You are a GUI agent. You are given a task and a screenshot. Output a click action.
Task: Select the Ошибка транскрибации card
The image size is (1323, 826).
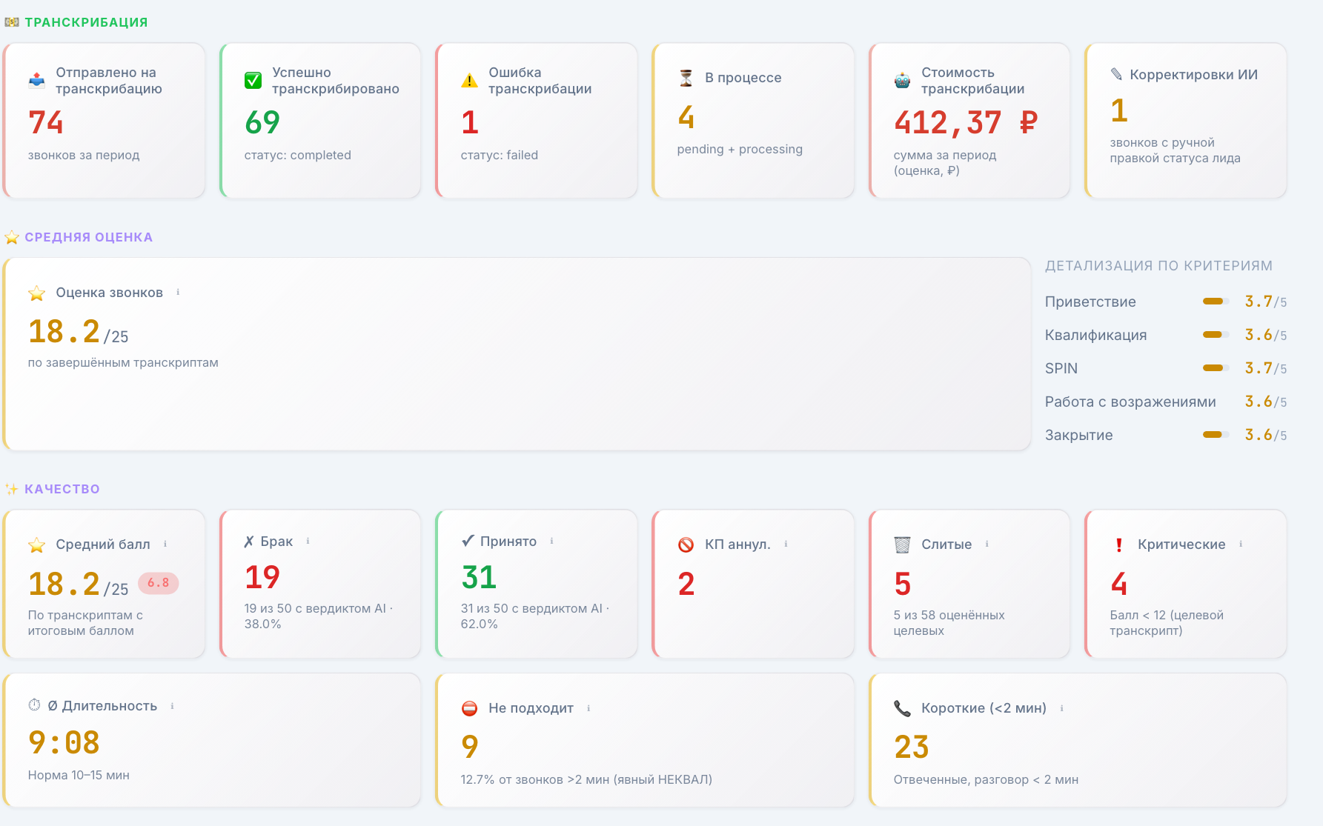(537, 121)
